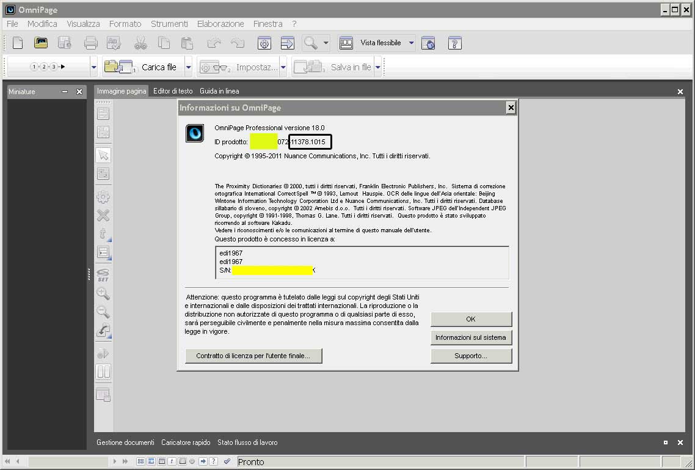Viewport: 695px width, 470px height.
Task: Click the New document icon
Action: pos(18,43)
